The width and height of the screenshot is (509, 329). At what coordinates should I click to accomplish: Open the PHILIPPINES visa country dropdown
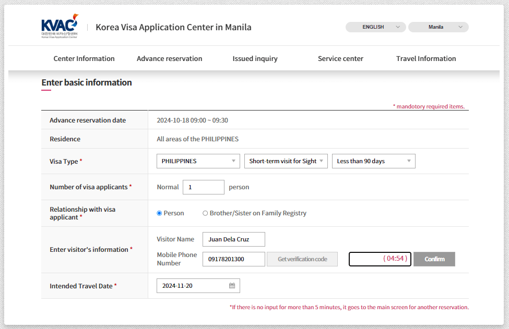(198, 161)
